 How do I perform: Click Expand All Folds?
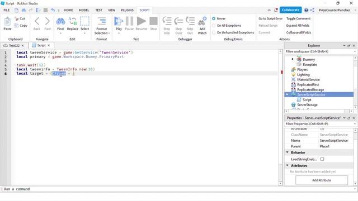click(x=298, y=26)
